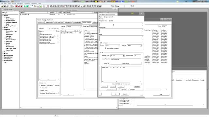
Task: Switch to the Quest Aliases tab
Action: [x=68, y=22]
